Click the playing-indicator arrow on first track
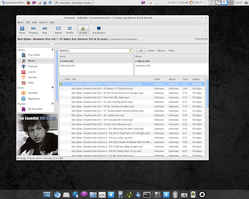The image size is (249, 199). point(61,84)
